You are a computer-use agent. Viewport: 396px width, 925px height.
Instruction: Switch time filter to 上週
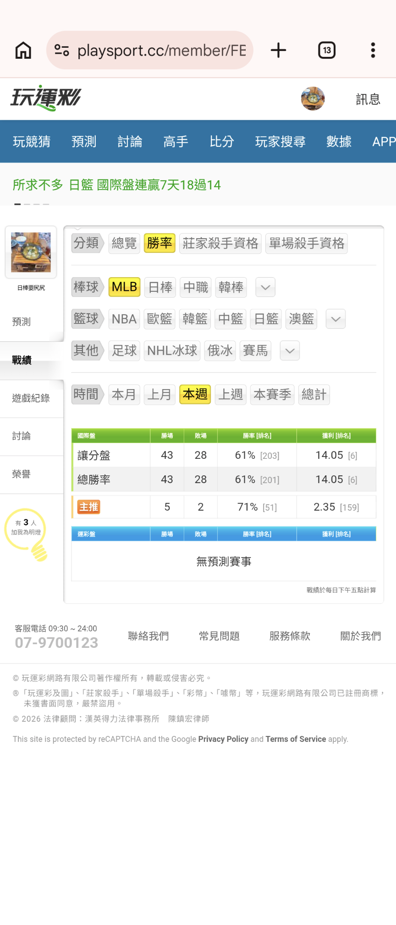click(231, 395)
